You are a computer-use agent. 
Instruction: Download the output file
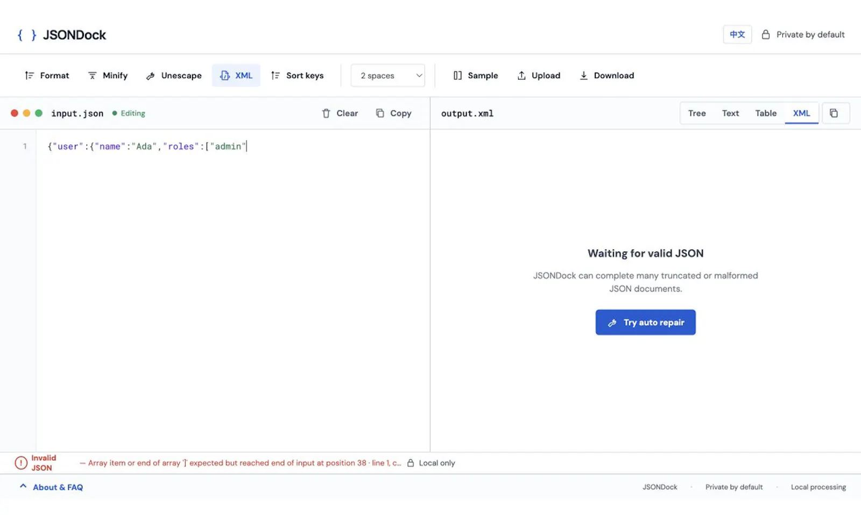[x=606, y=75]
